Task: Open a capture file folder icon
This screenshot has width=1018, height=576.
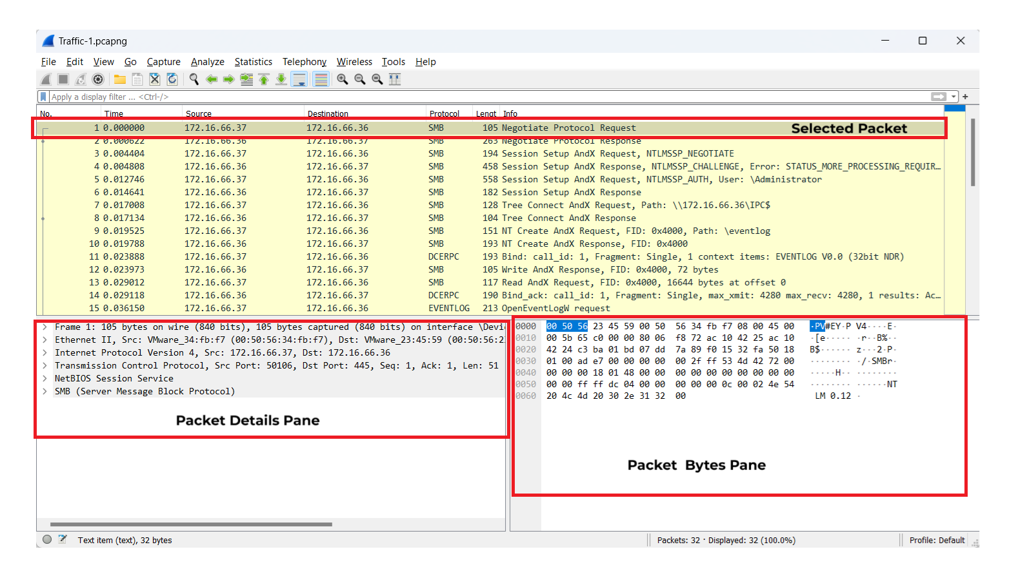Action: 120,79
